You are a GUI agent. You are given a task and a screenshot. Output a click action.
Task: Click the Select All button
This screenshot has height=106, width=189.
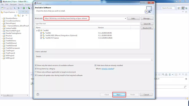click(x=147, y=24)
